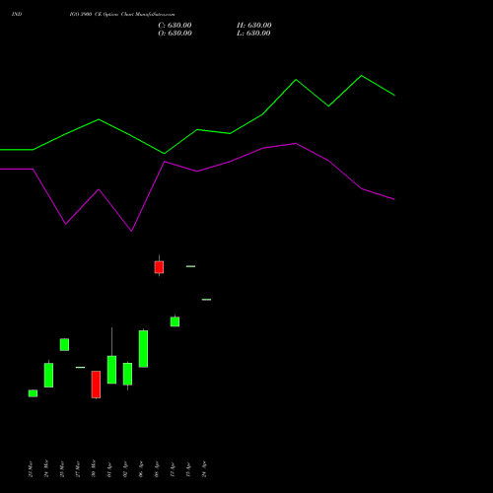493x493 pixels.
Task: Click the 02 Apr date label
Action: click(x=125, y=469)
